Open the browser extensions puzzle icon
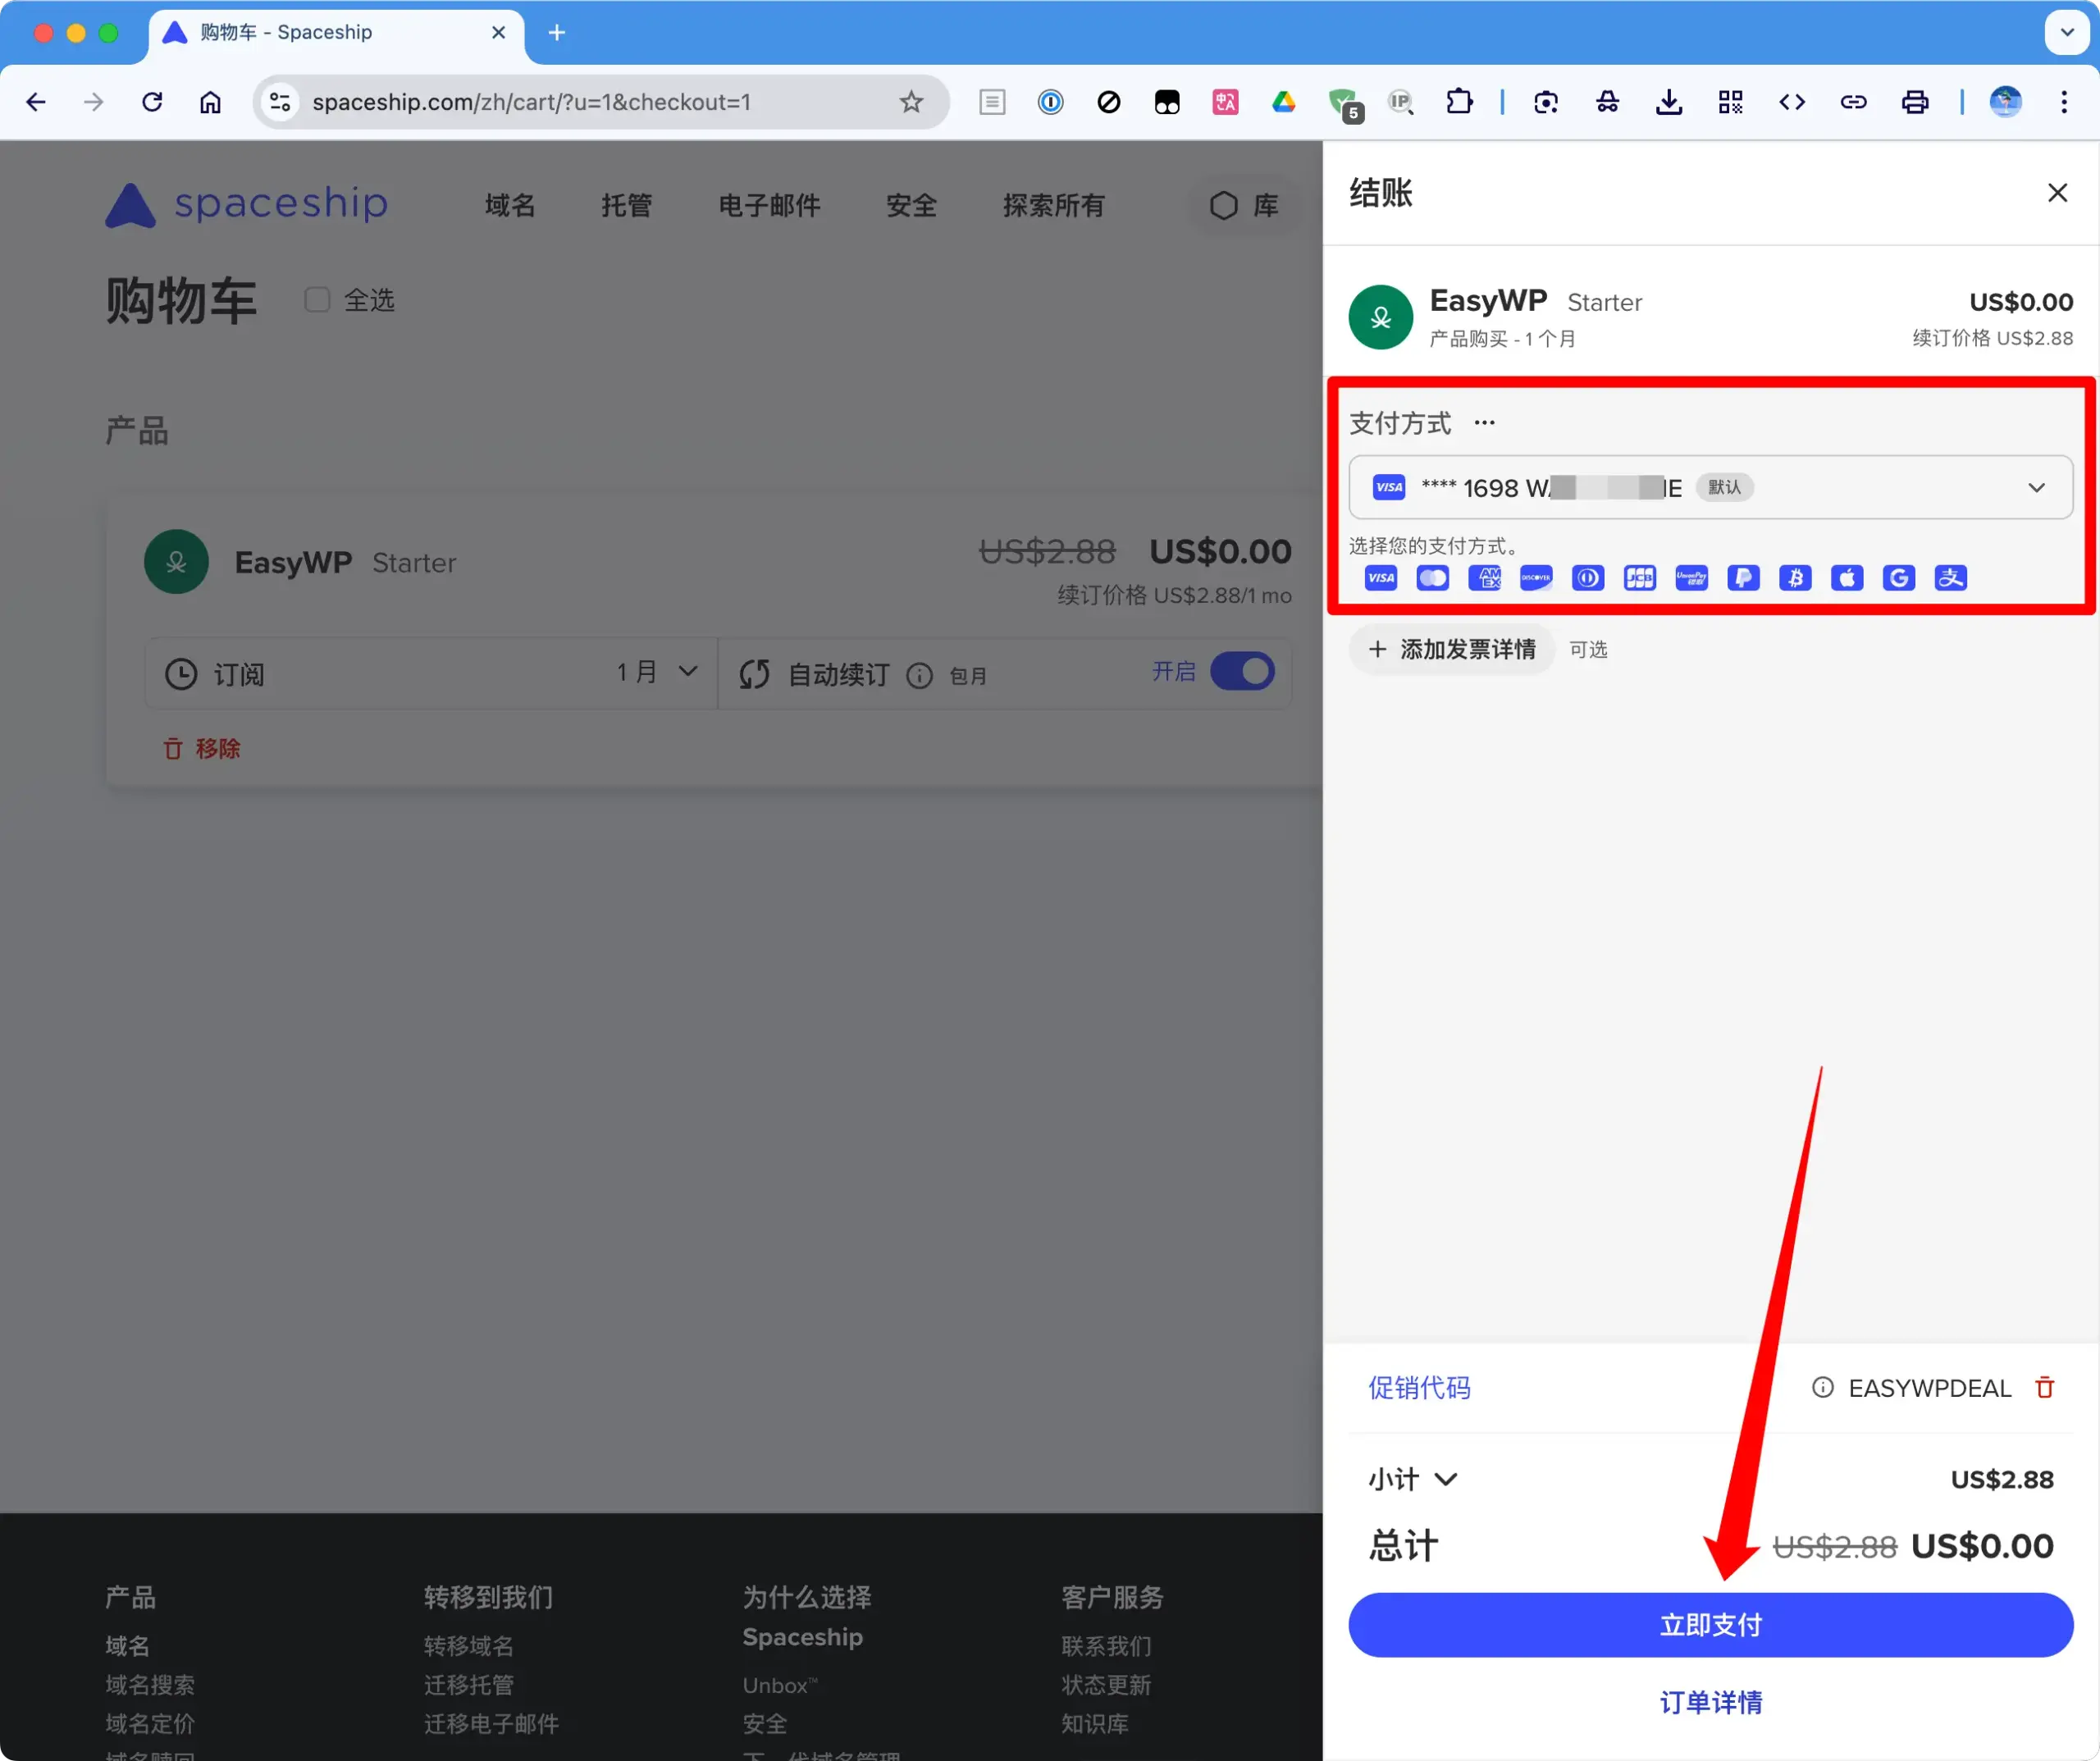Screen dimensions: 2100x1761 [1460, 102]
